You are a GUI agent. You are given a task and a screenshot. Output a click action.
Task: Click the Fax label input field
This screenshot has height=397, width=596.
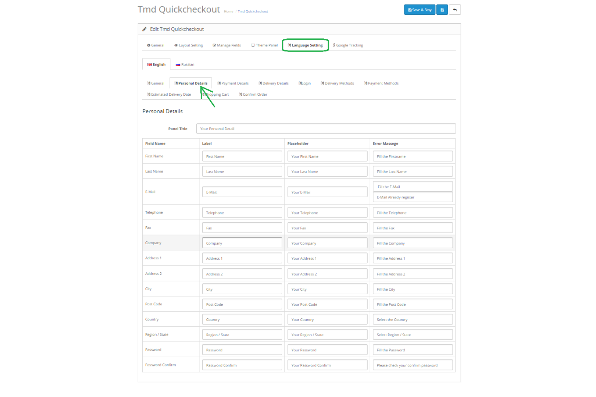pos(242,228)
